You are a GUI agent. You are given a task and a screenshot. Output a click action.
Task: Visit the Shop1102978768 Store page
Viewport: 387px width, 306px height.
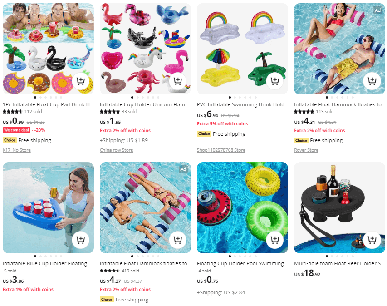(221, 150)
